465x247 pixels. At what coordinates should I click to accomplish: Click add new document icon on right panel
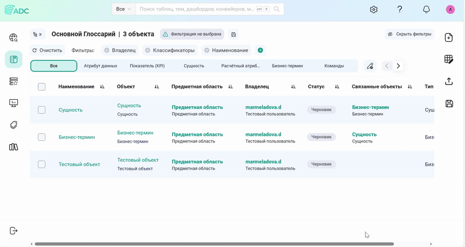tap(449, 38)
